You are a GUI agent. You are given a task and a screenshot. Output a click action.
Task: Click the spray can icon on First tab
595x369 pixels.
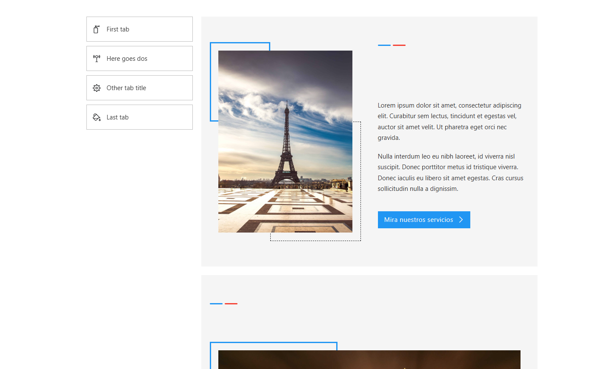(97, 29)
